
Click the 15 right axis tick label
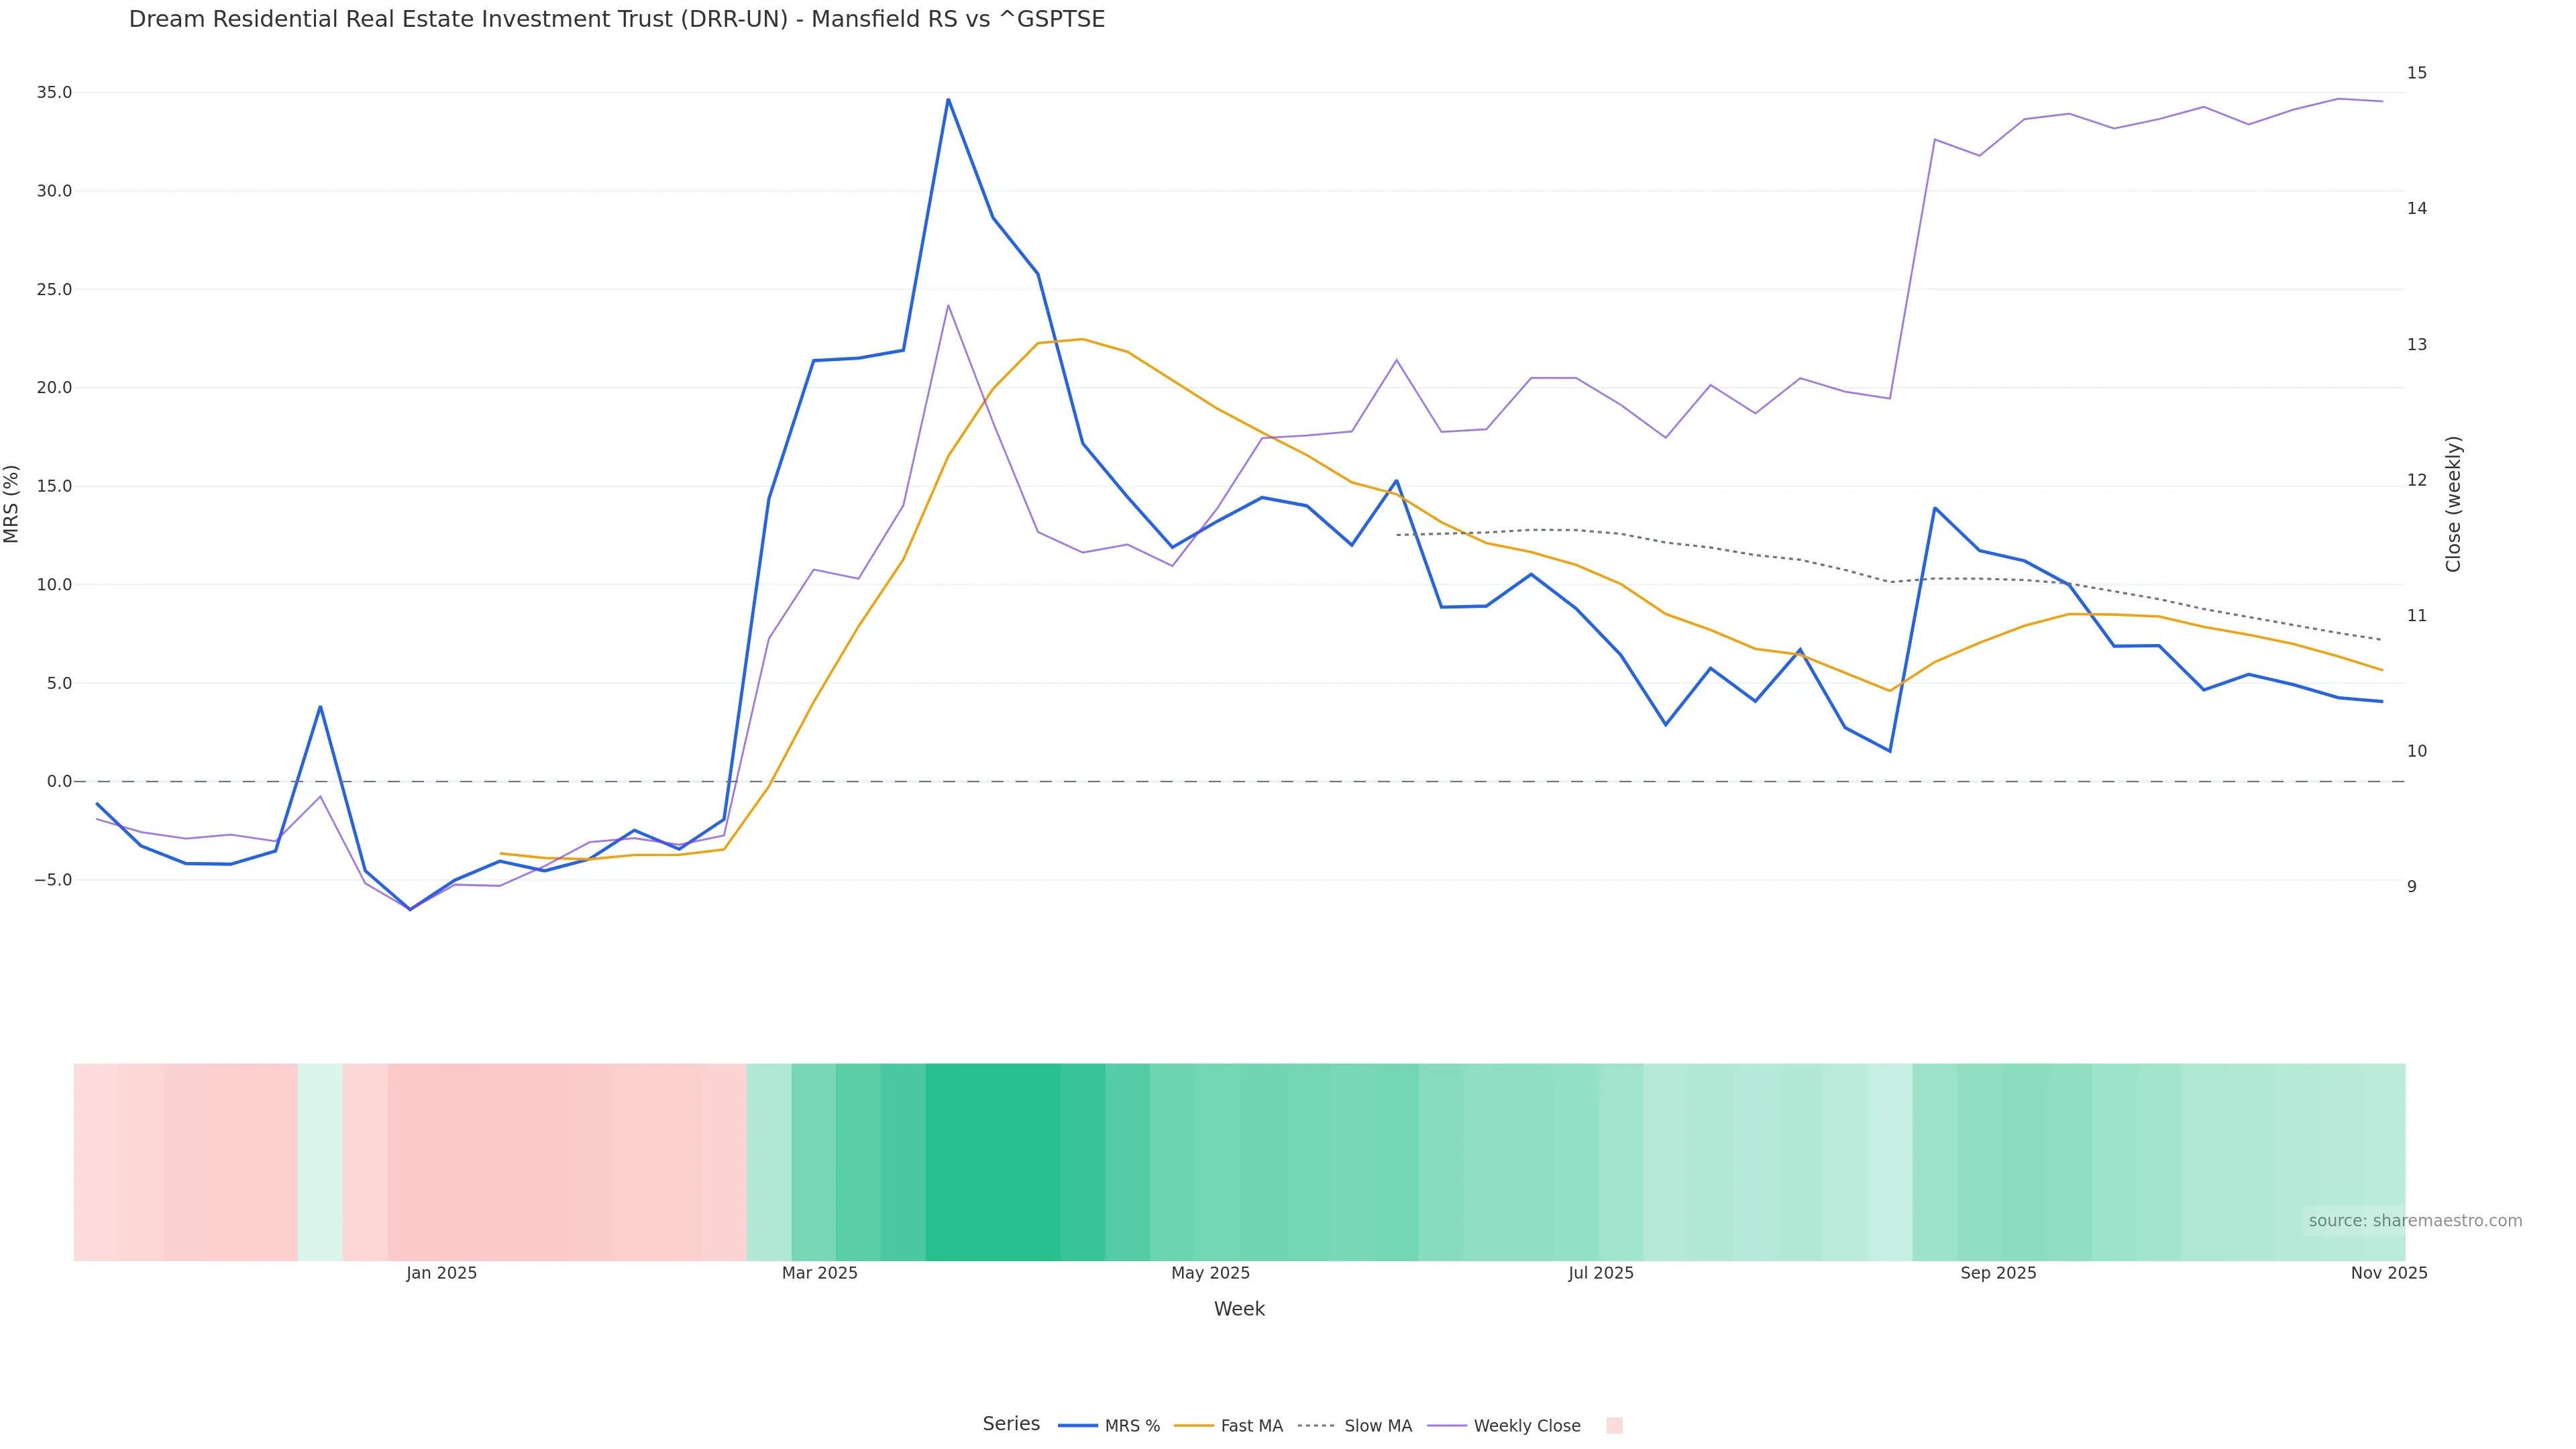(x=2416, y=73)
